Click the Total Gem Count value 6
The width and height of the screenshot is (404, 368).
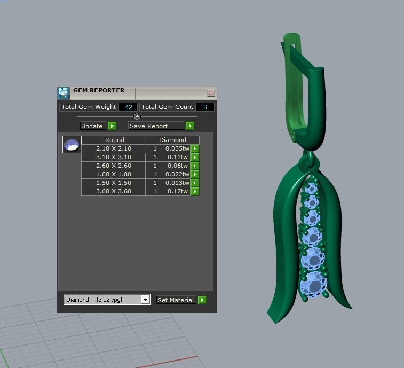click(x=205, y=107)
